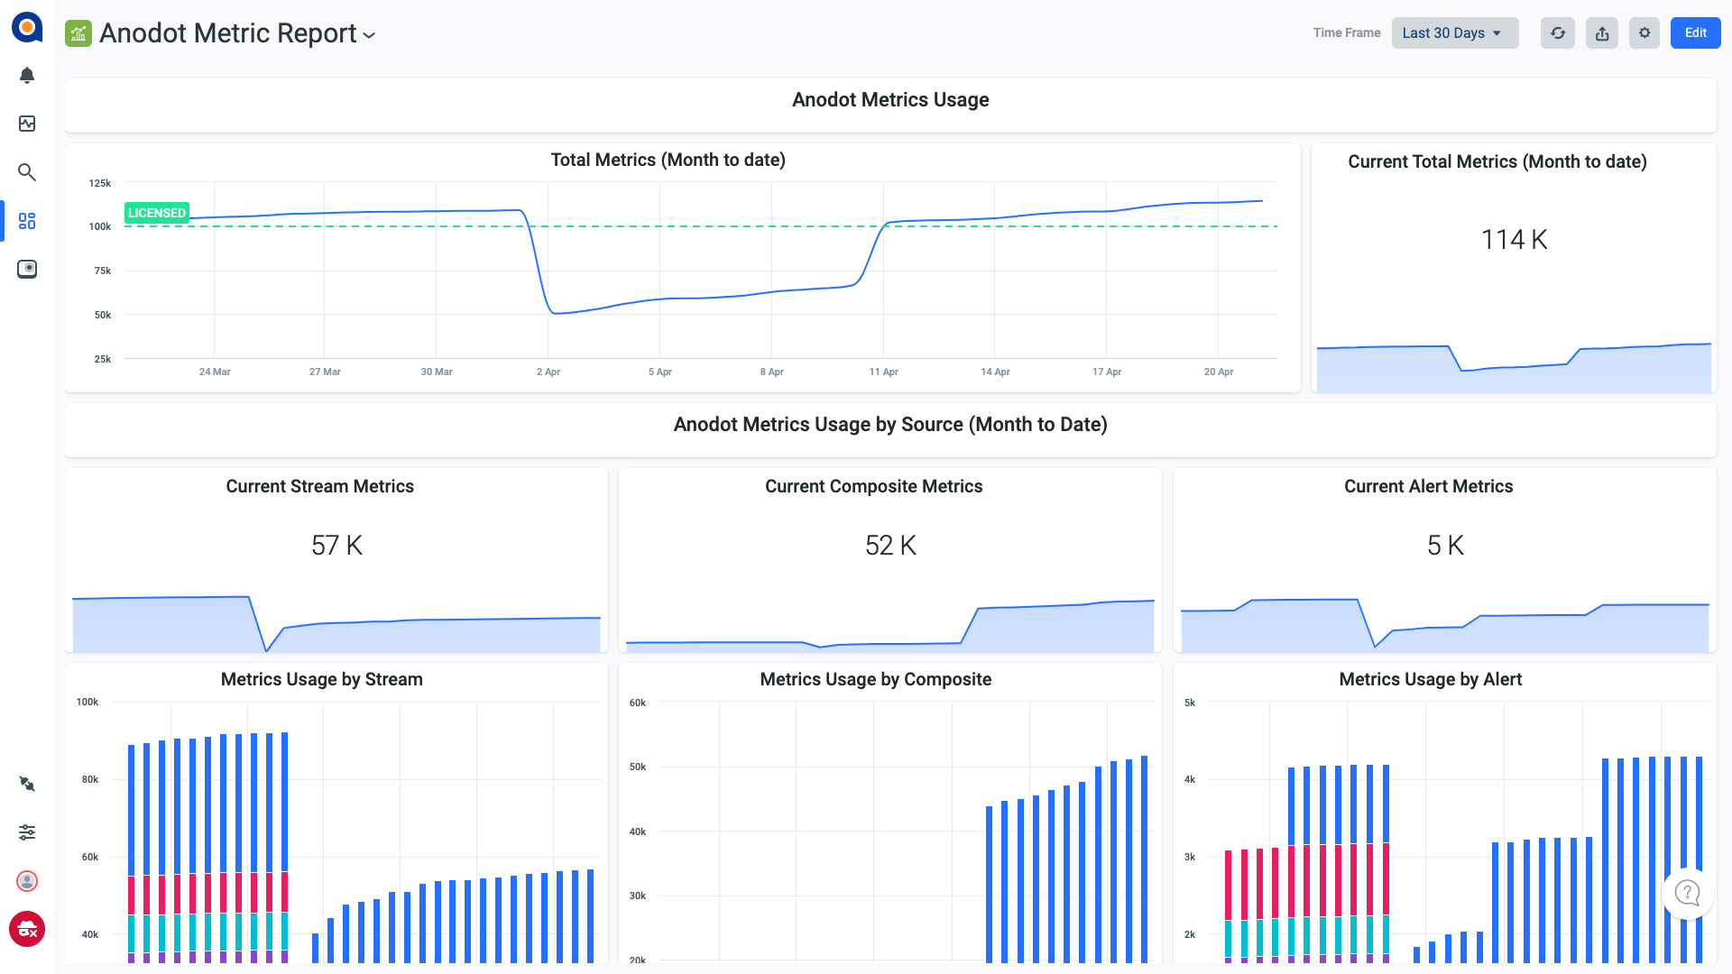
Task: Click the Metrics Usage by Stream title
Action: 322,679
